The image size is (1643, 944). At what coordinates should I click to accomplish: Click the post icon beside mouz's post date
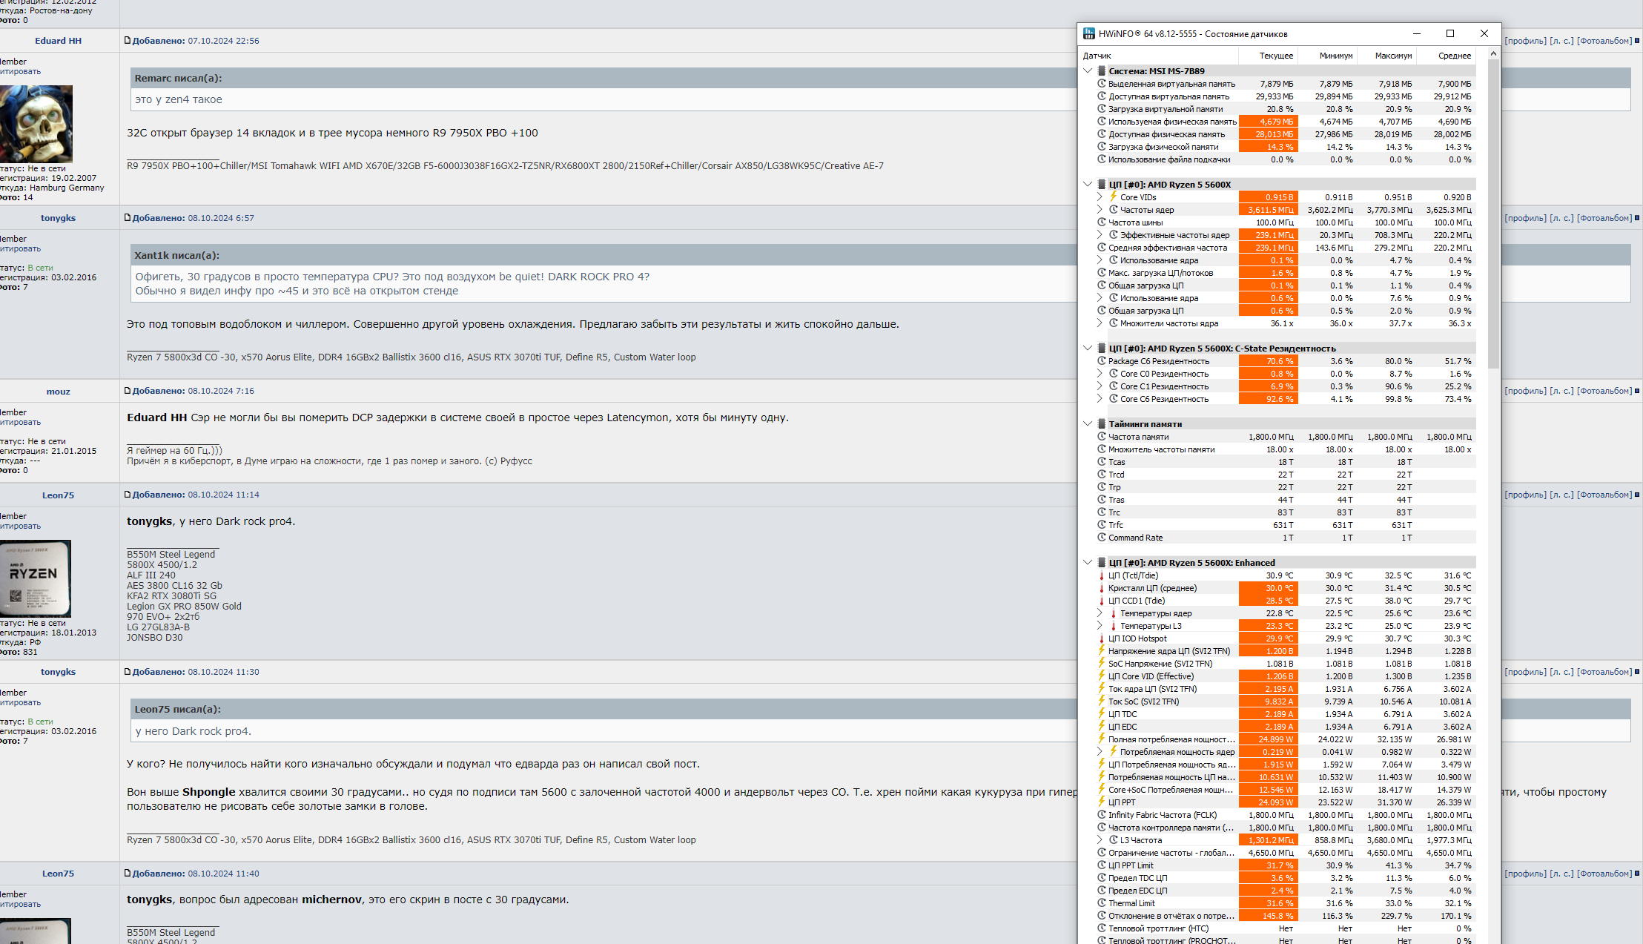tap(128, 391)
